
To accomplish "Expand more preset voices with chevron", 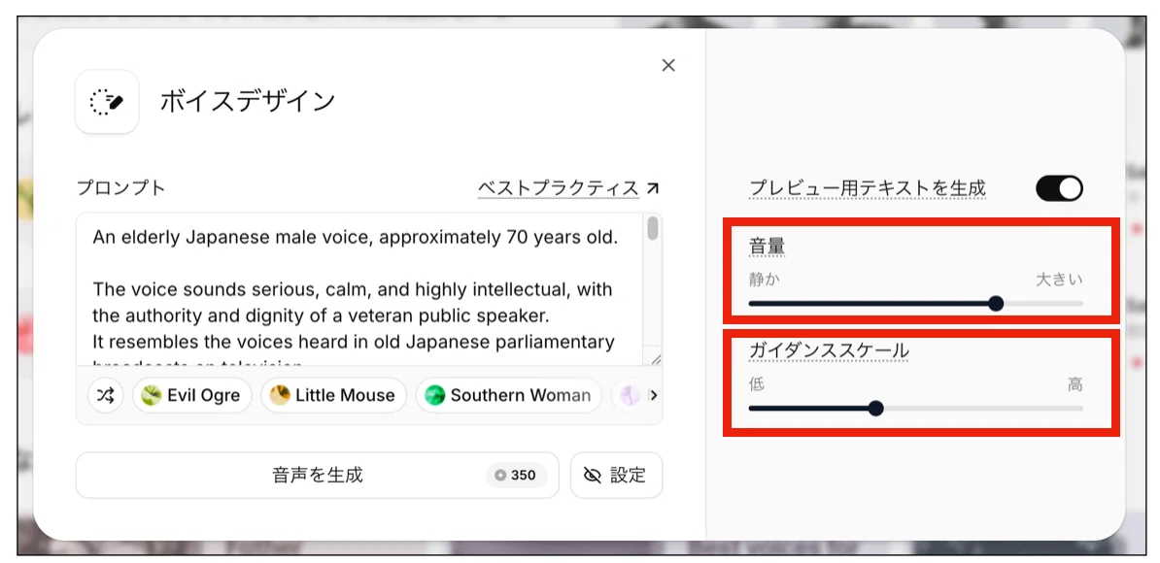I will tap(653, 395).
